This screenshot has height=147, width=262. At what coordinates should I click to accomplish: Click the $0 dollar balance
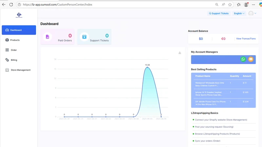click(201, 39)
